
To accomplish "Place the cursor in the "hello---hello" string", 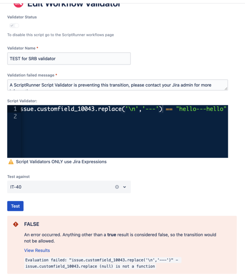I will pos(201,109).
